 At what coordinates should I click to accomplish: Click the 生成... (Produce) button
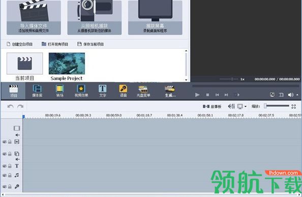(x=170, y=91)
